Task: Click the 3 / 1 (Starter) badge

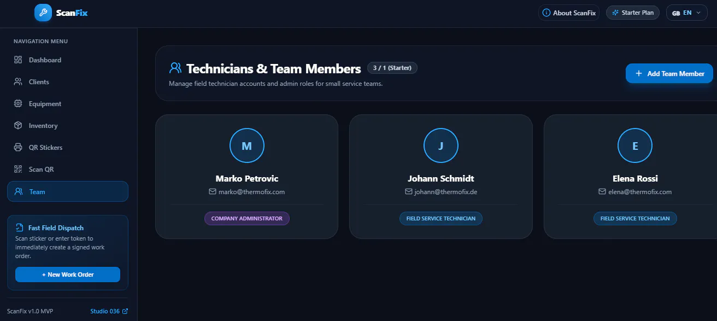Action: click(x=392, y=68)
